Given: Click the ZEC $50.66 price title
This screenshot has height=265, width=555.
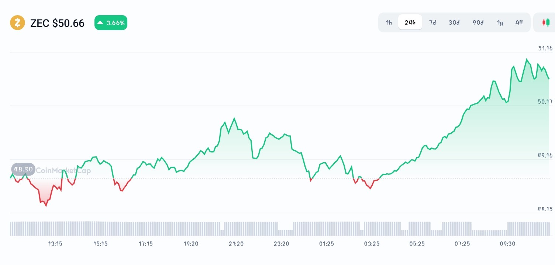Looking at the screenshot, I should pyautogui.click(x=57, y=23).
